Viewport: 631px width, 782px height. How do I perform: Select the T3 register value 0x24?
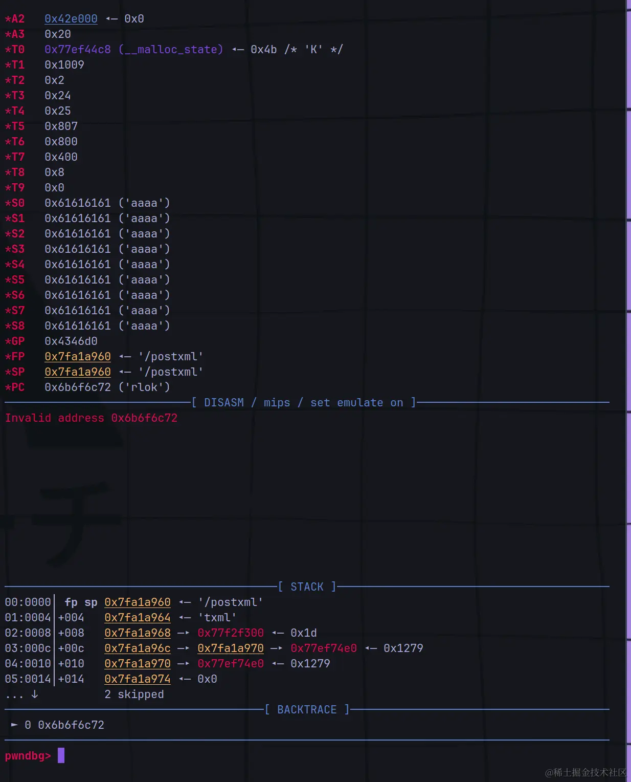[x=58, y=96]
